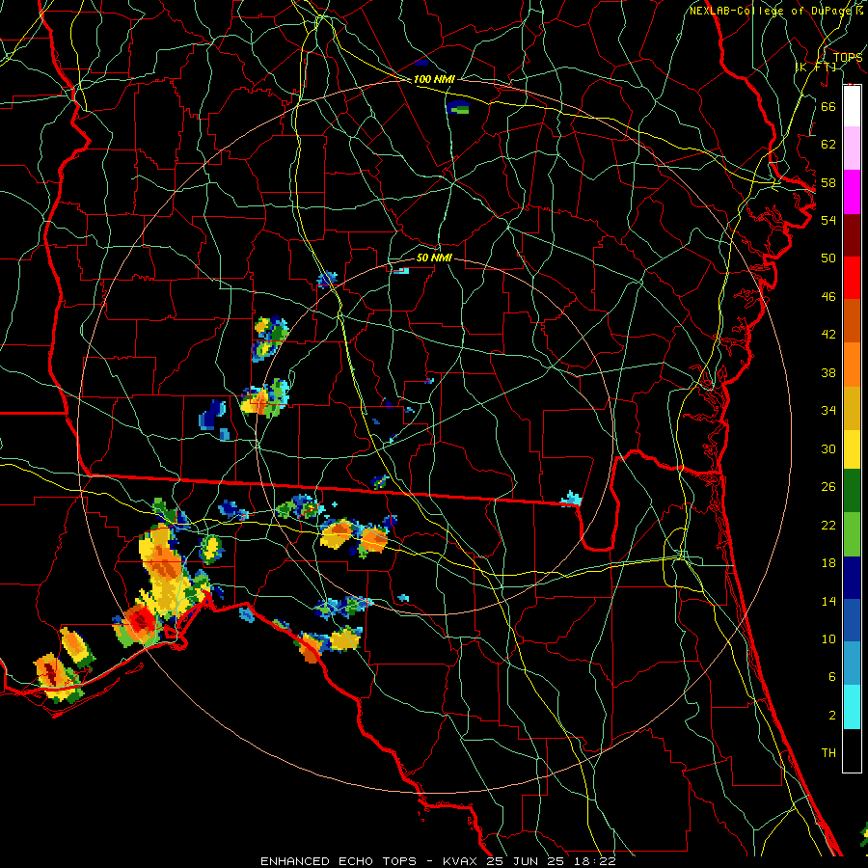Pick the navy blue legend color band

click(852, 578)
